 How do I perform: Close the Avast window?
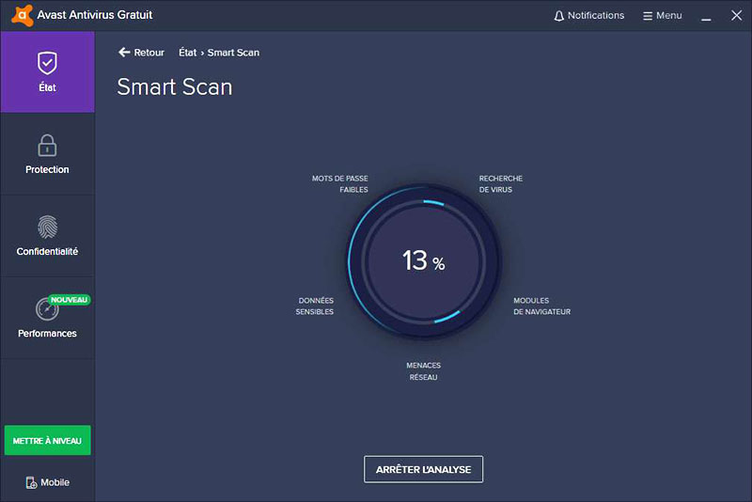click(x=736, y=15)
